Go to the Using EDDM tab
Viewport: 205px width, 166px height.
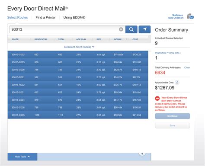74,17
